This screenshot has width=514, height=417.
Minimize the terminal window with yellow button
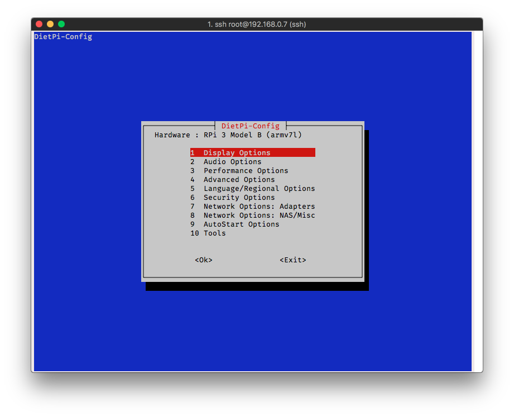click(x=50, y=24)
